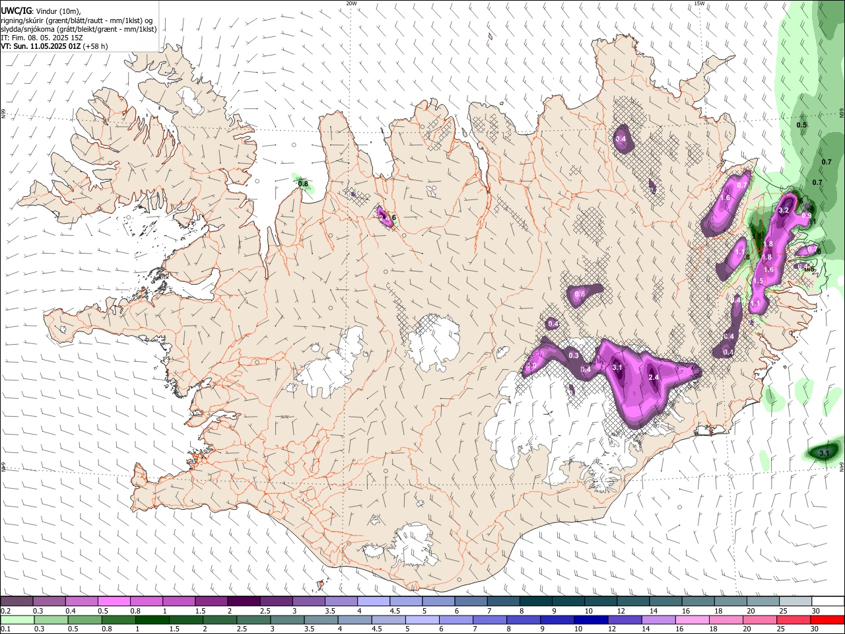Screen dimensions: 845x634
Task: Click the '3.1' value in the purple snow patch
Action: (617, 367)
